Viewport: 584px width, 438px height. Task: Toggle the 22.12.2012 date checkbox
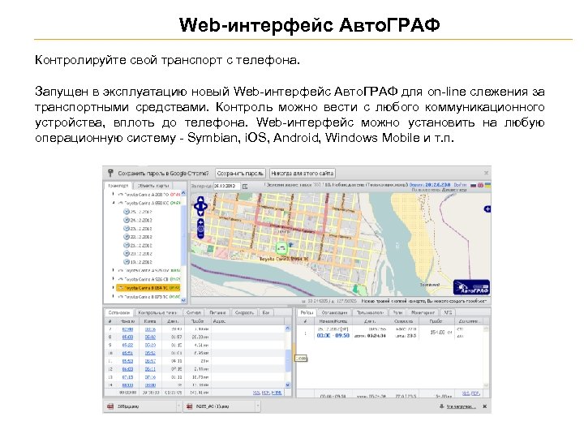pos(127,237)
